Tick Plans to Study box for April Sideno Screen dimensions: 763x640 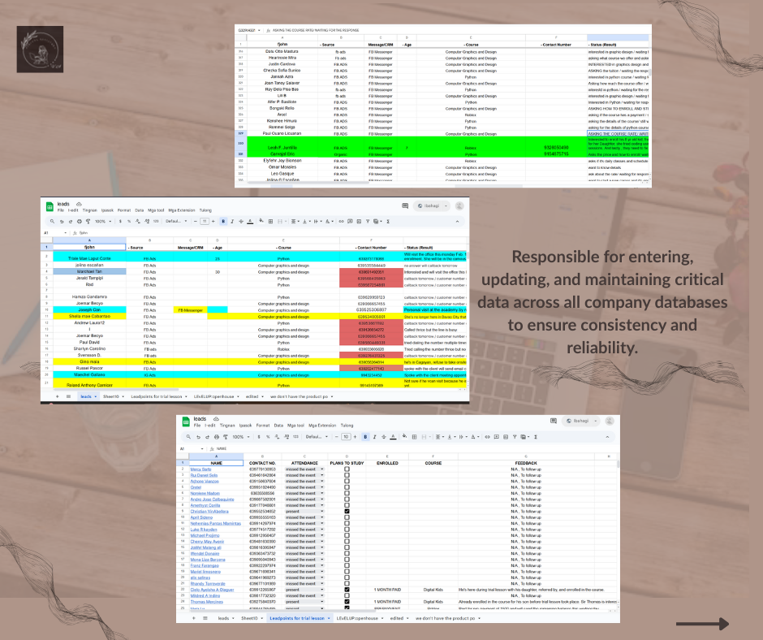(347, 517)
